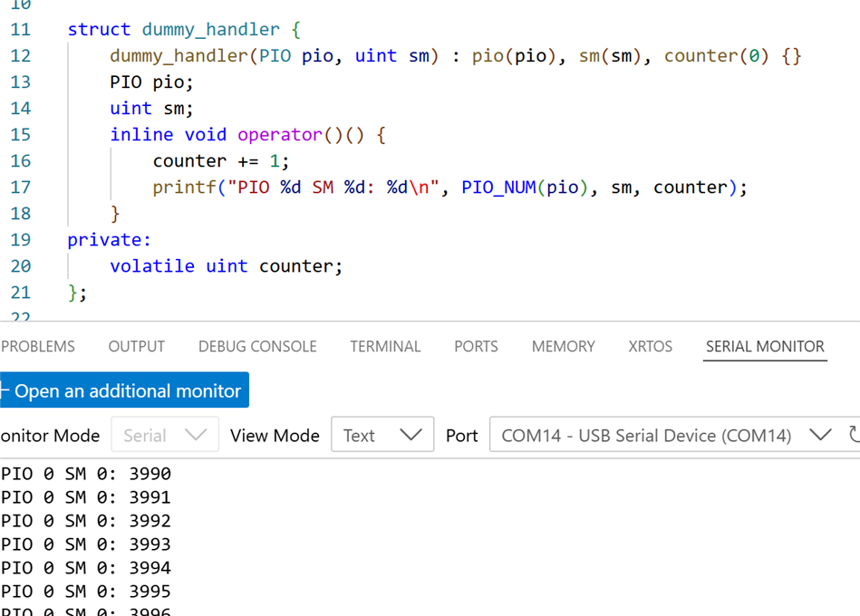
Task: Open the XRTOS panel tab
Action: [x=650, y=346]
